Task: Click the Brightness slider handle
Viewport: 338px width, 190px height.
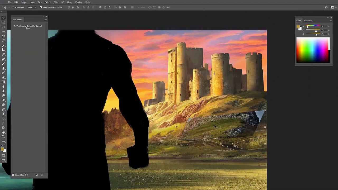Action: [316, 35]
